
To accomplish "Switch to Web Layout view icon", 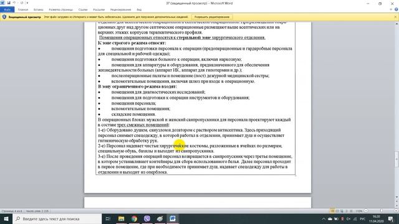I will [x=342, y=211].
